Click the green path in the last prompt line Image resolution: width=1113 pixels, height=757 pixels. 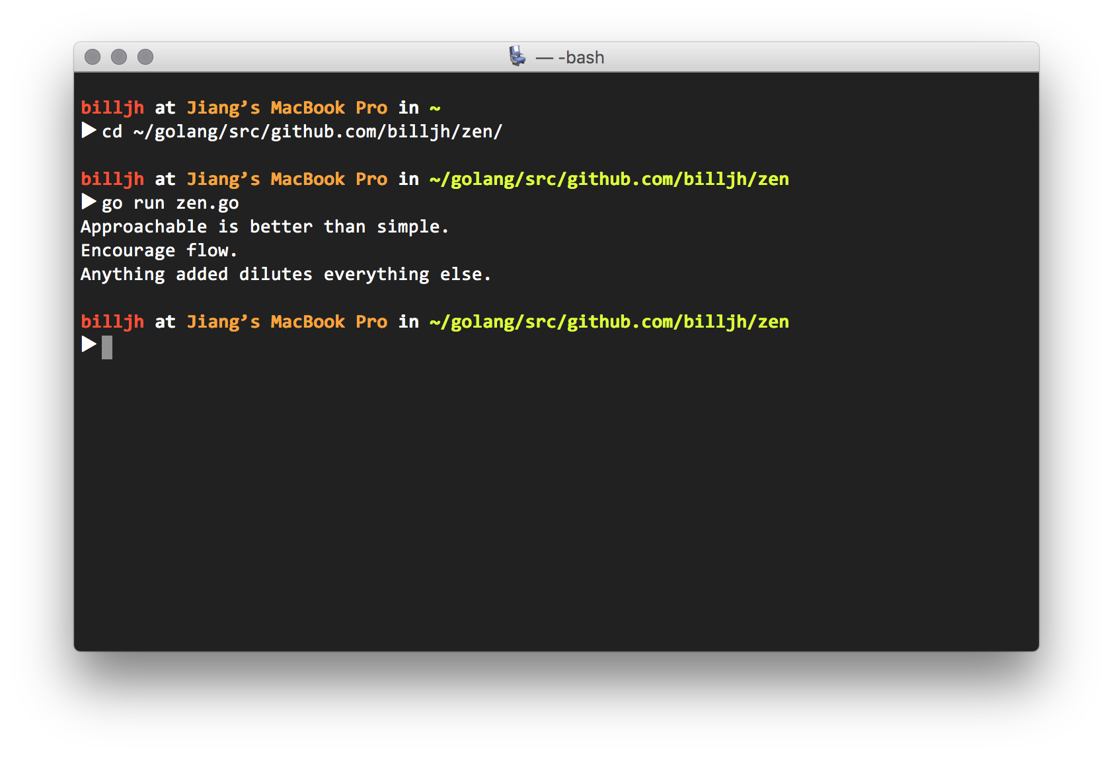(x=609, y=322)
